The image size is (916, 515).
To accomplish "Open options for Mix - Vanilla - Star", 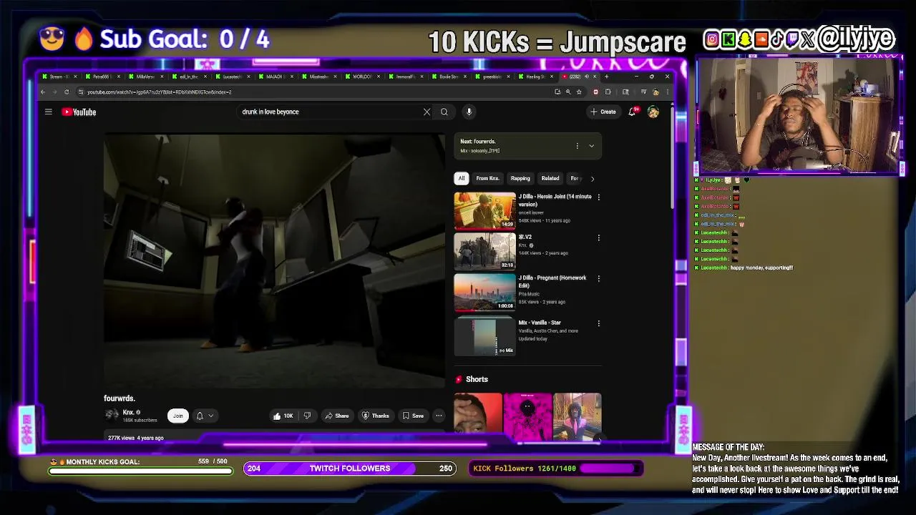I will coord(599,323).
